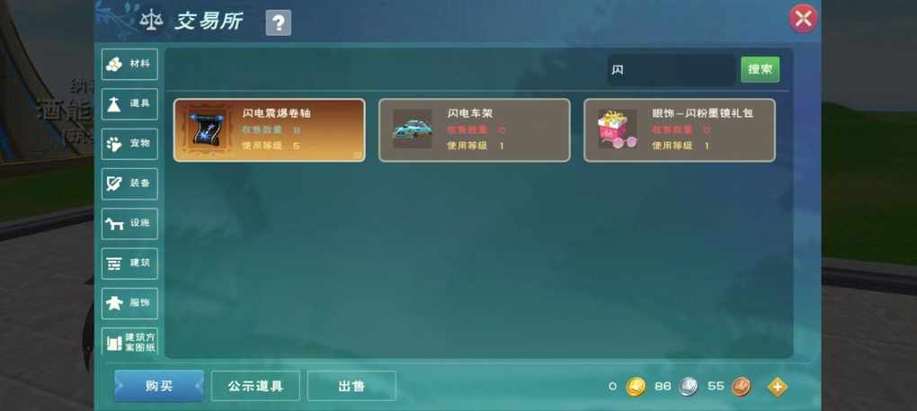Click the green 搜索 search button
The height and width of the screenshot is (411, 917).
point(760,69)
